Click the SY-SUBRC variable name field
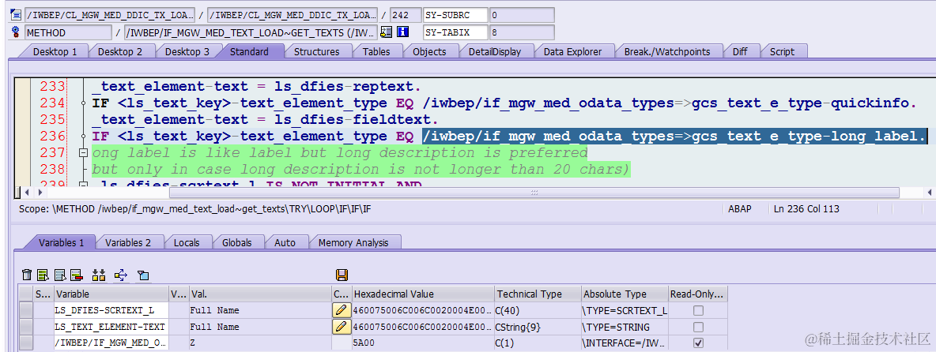The width and height of the screenshot is (936, 352). (x=455, y=15)
